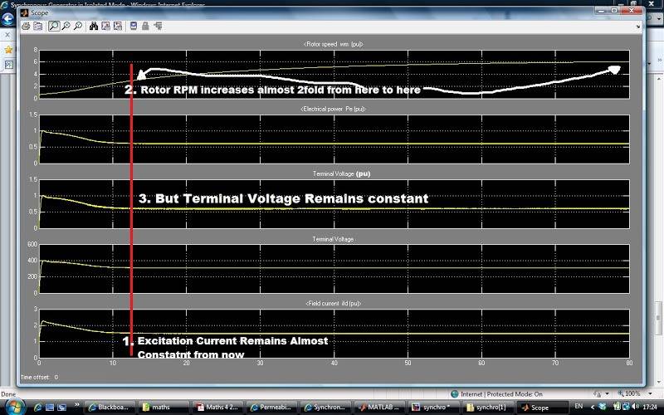The width and height of the screenshot is (664, 415).
Task: Click the Scope window MATLAB title icon
Action: (25, 12)
